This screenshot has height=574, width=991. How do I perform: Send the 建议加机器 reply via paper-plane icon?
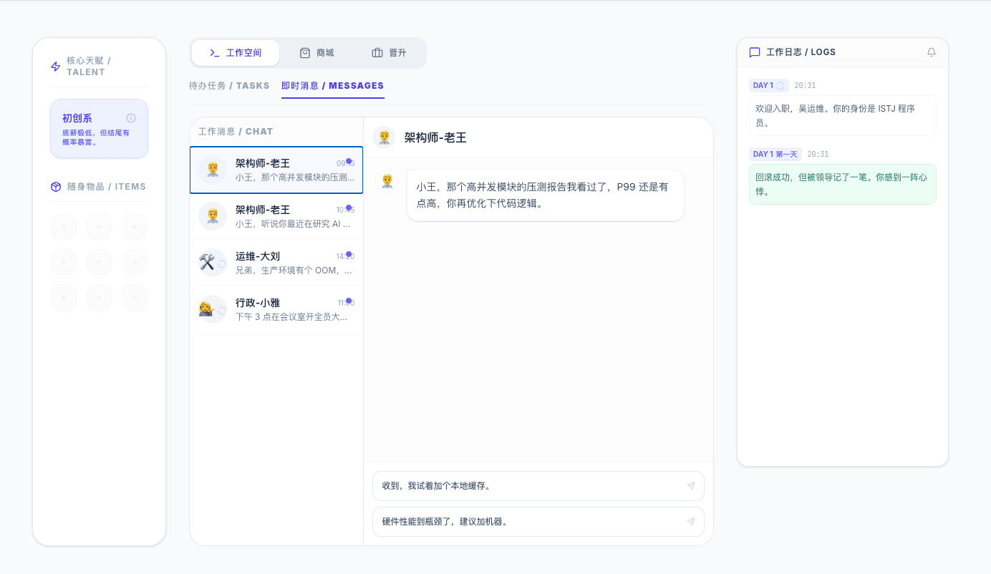coord(691,521)
